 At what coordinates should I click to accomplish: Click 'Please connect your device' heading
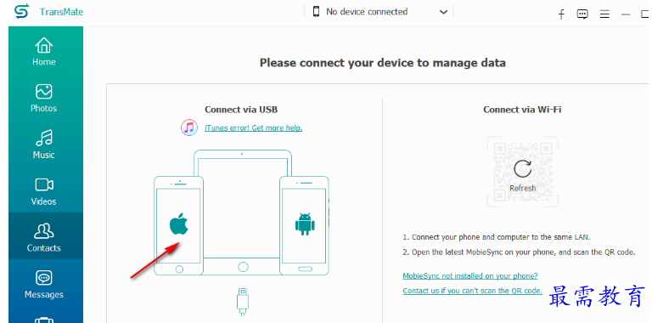coord(383,63)
